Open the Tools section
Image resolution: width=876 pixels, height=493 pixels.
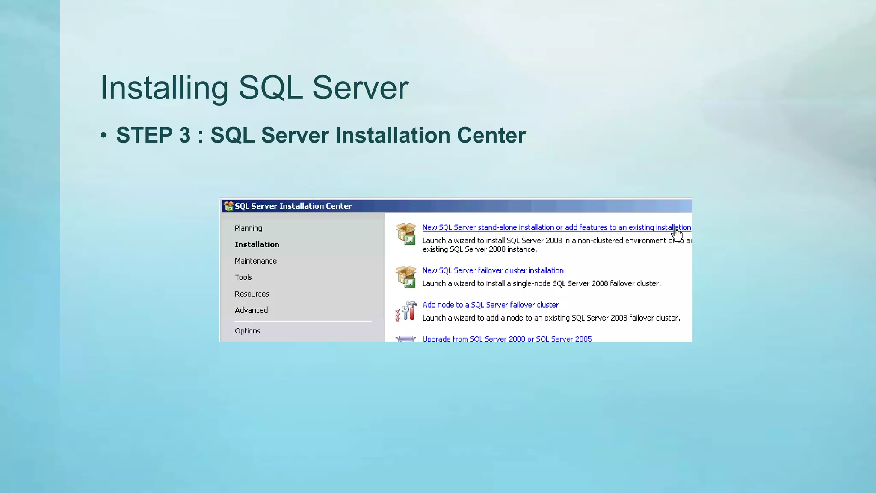coord(243,277)
